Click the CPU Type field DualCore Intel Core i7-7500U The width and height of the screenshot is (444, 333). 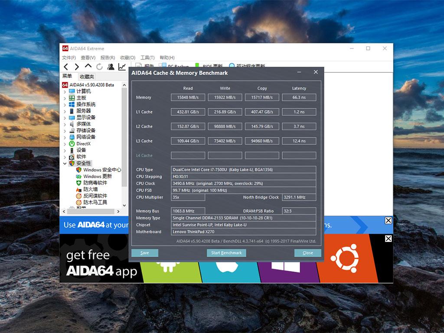coord(244,170)
